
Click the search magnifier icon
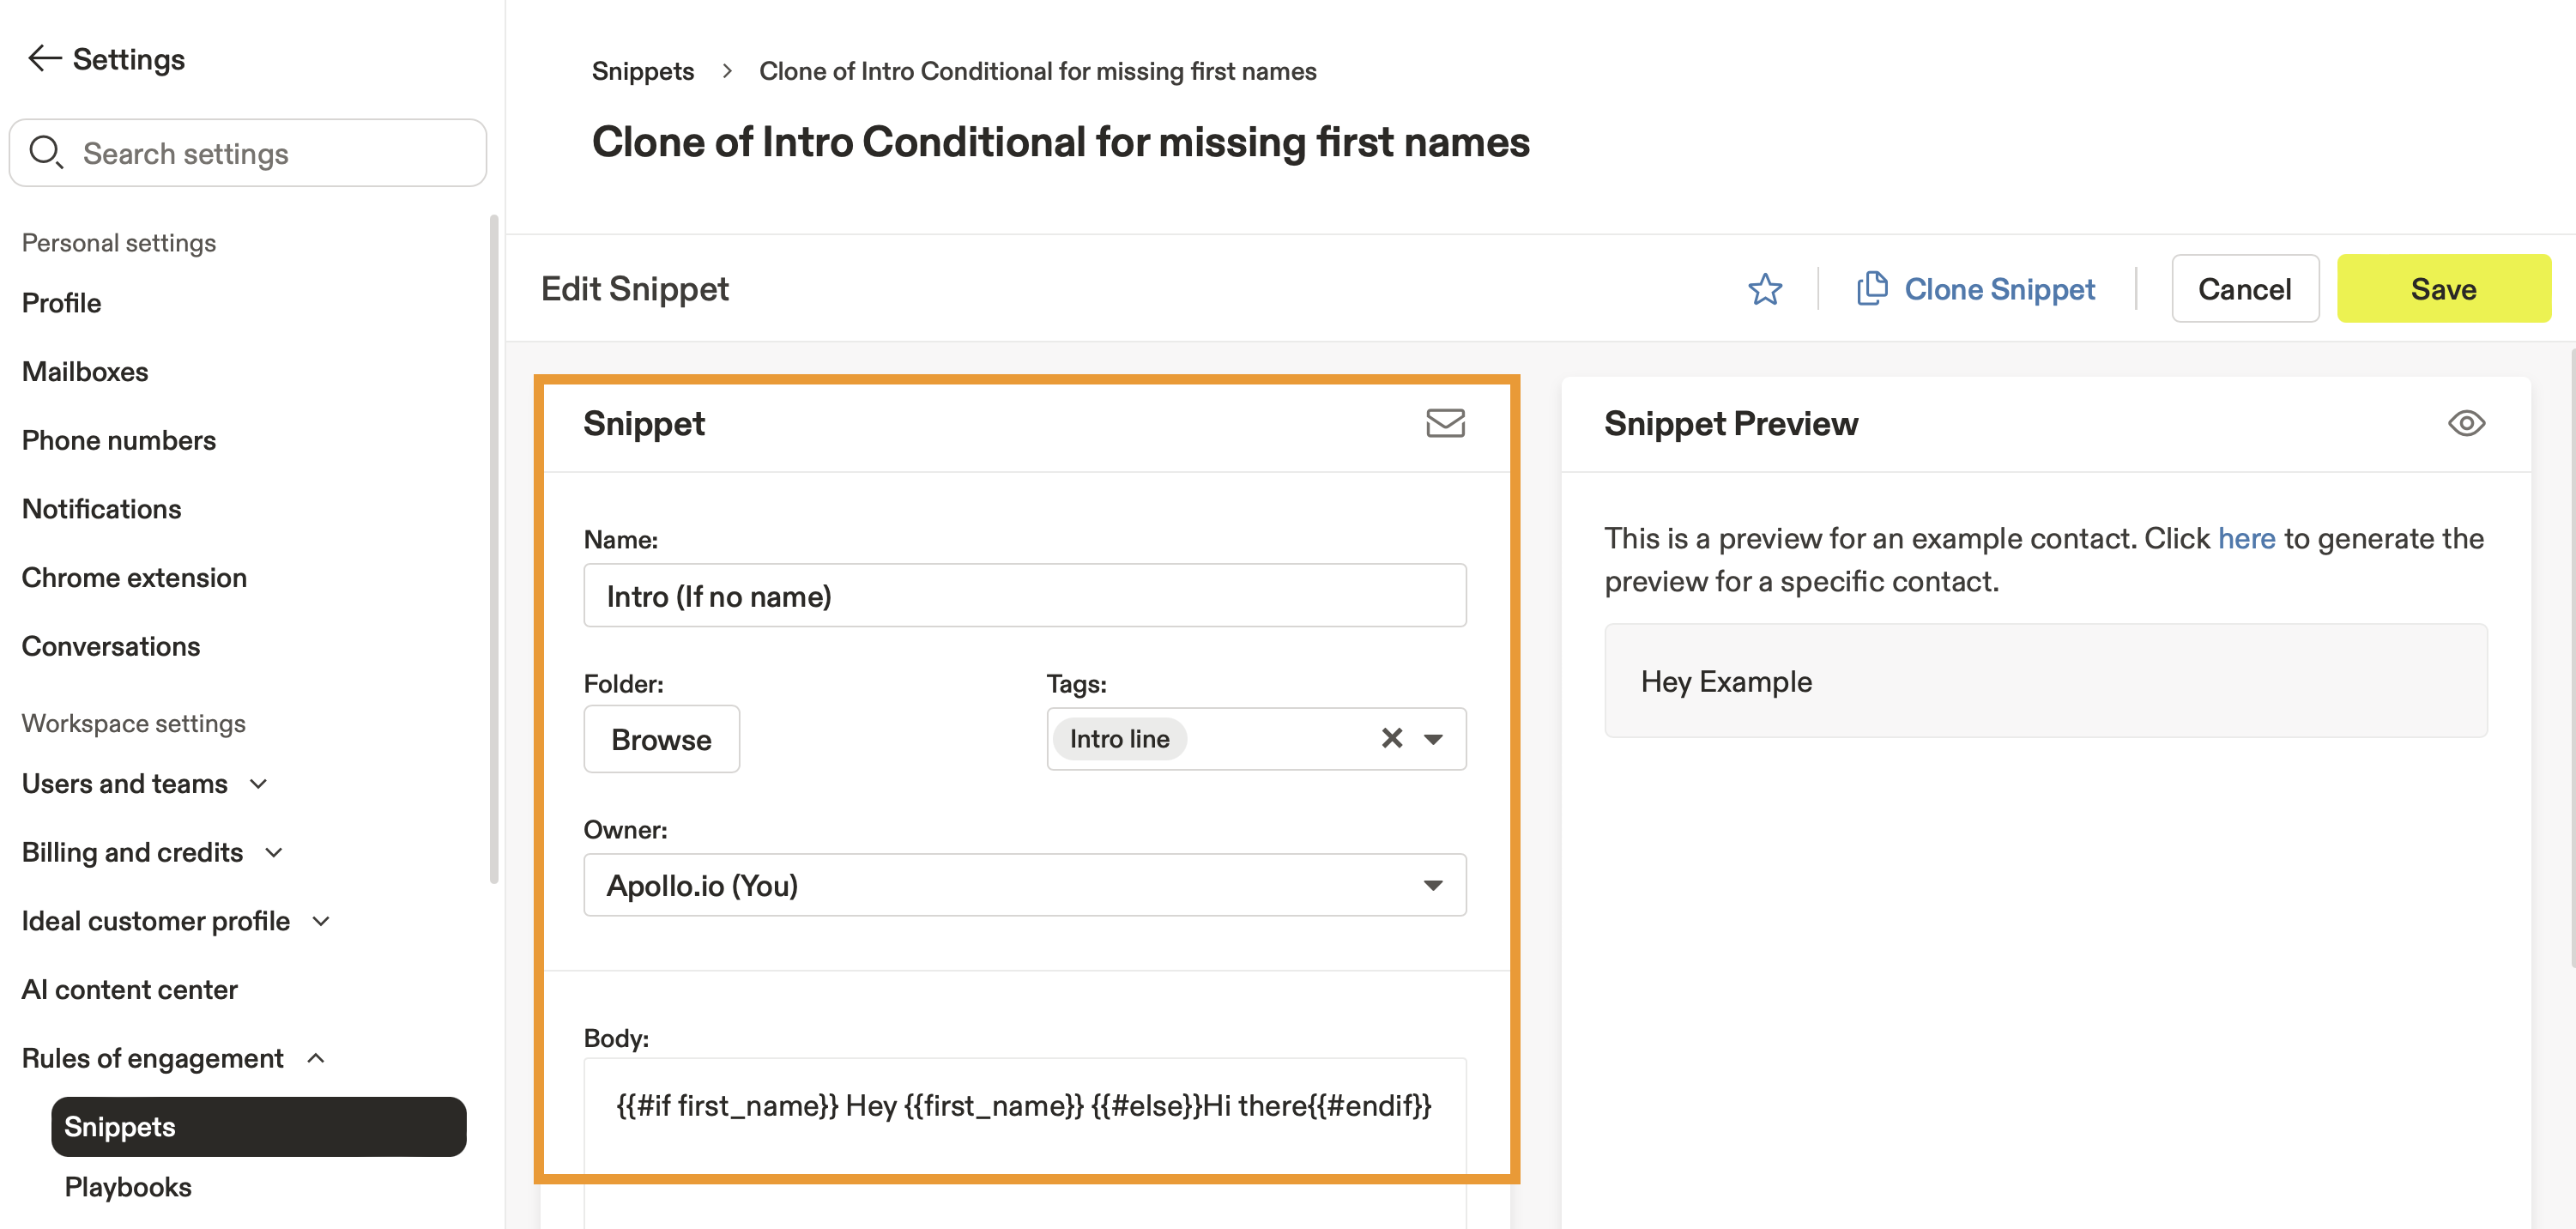tap(46, 153)
